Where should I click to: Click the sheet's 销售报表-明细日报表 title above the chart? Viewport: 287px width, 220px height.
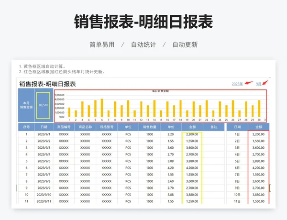pos(47,84)
